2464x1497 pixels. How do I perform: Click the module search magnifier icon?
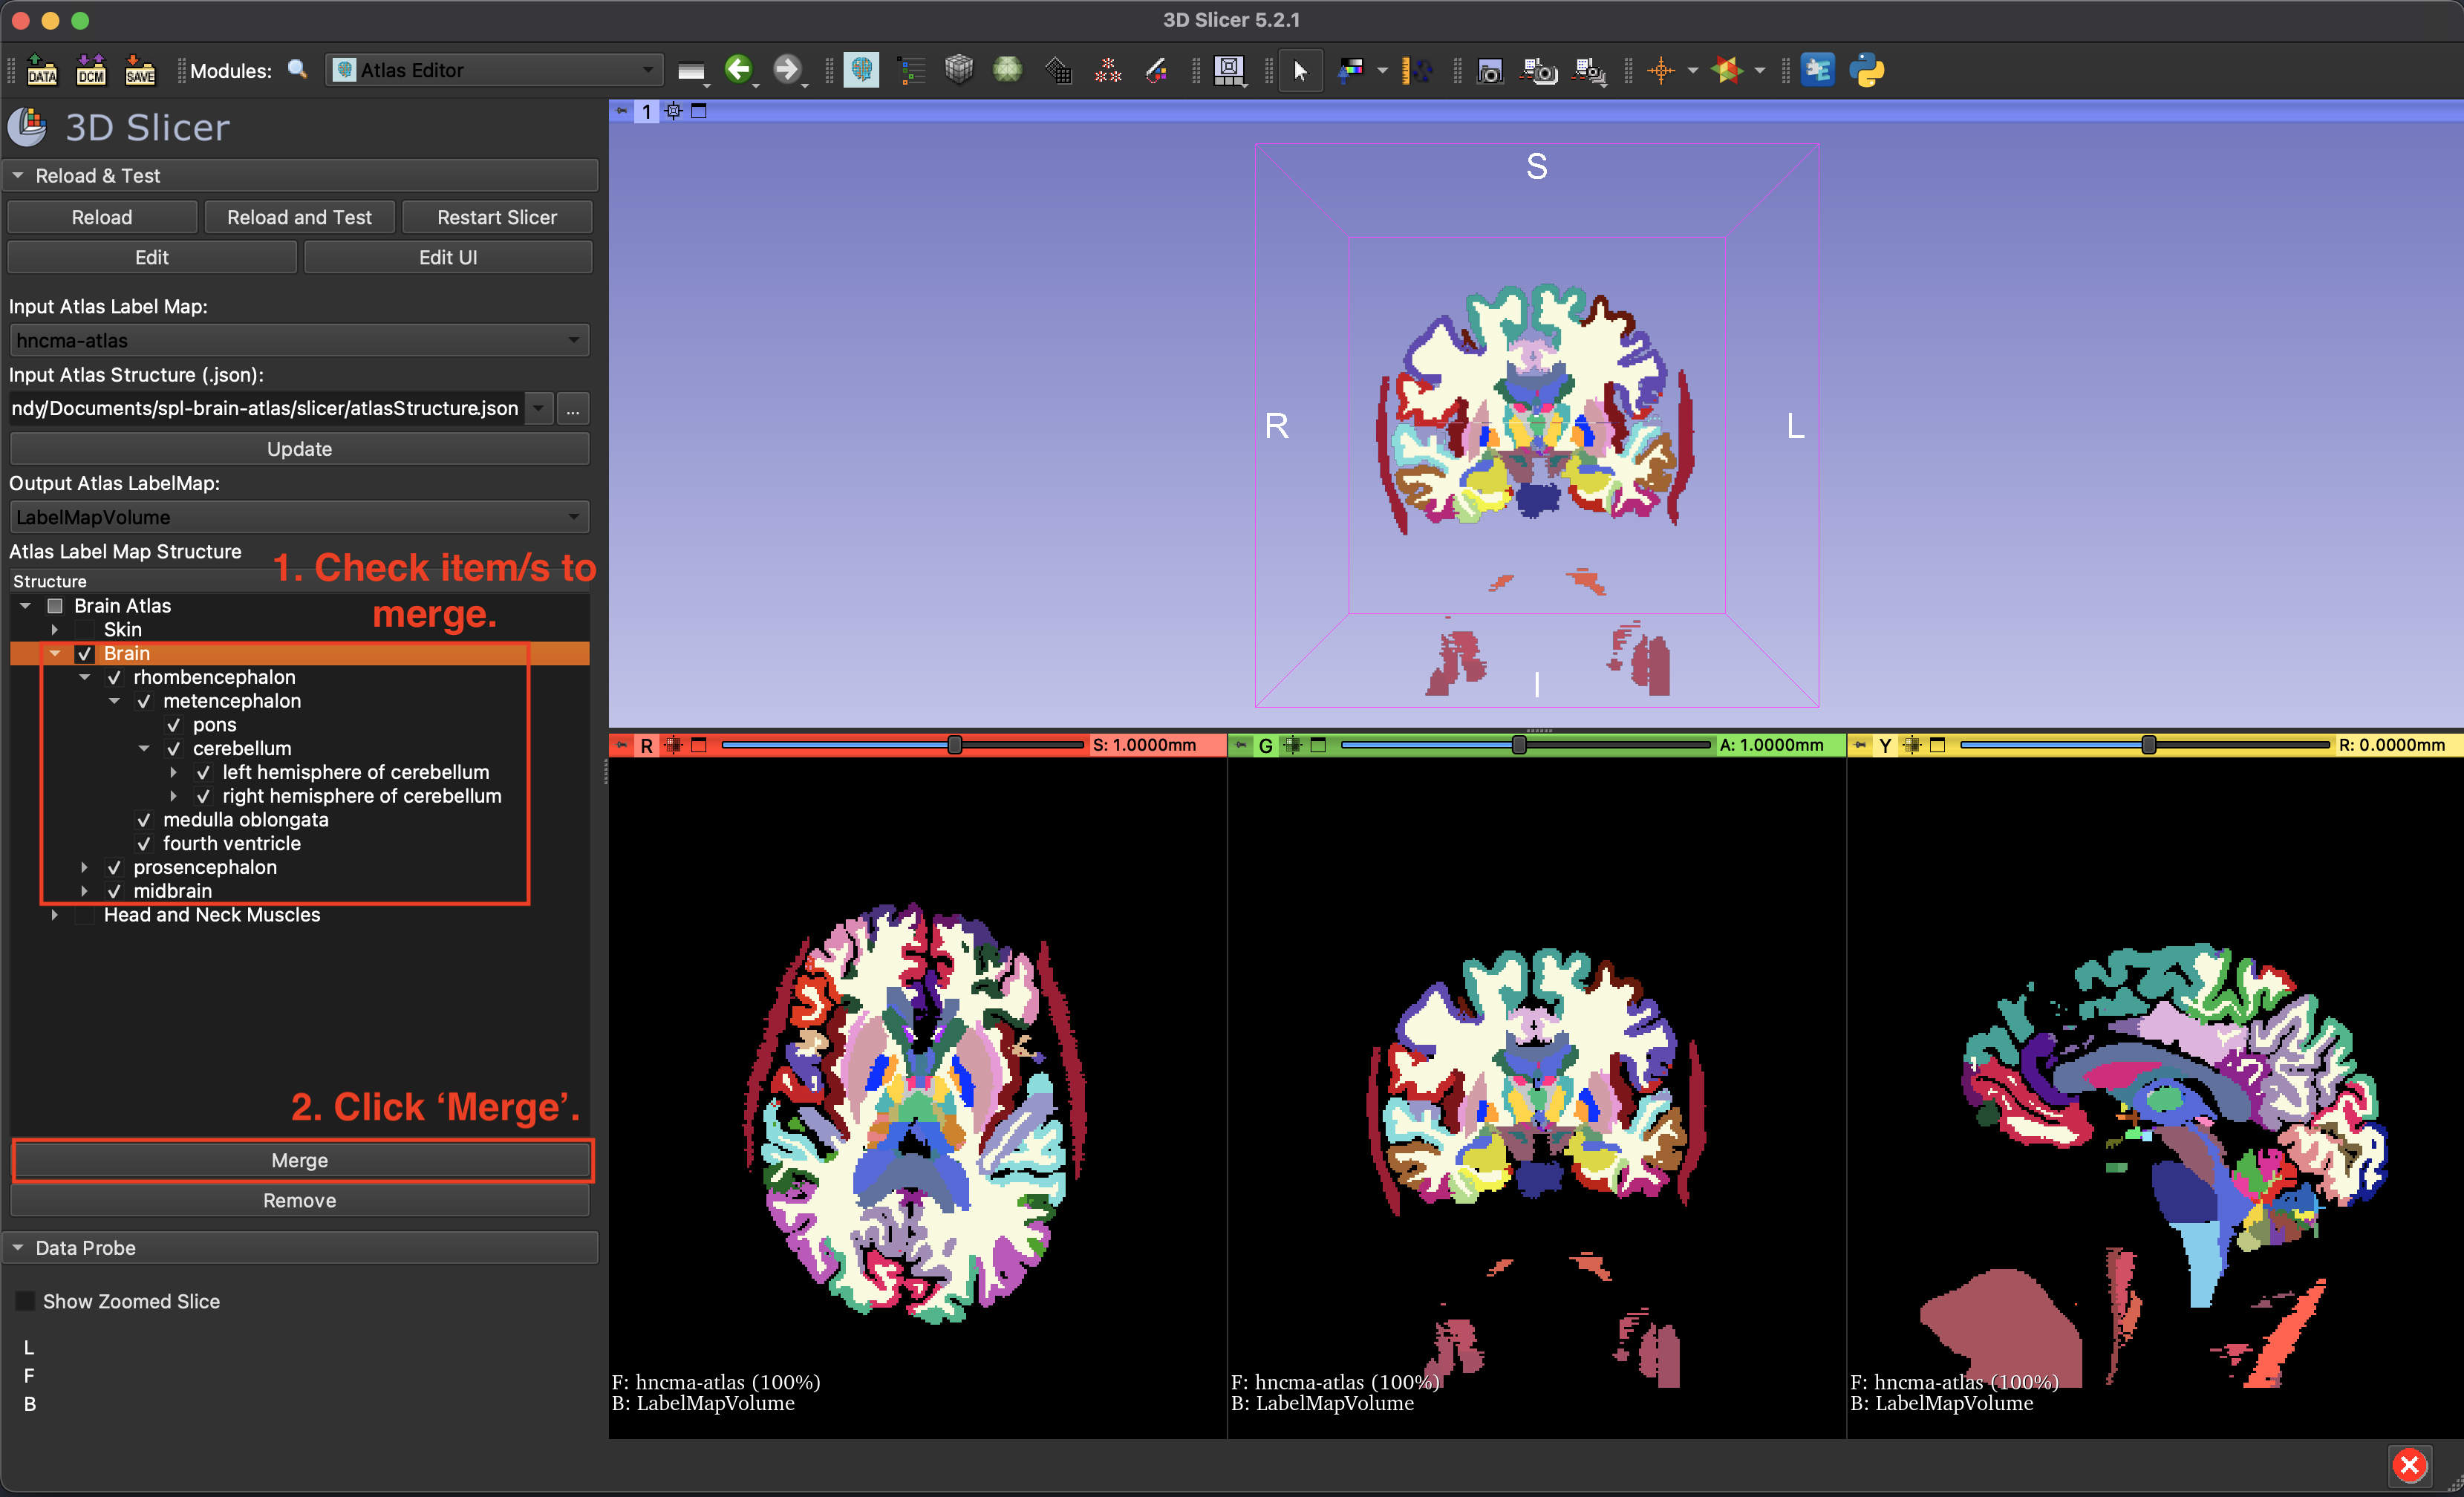click(x=297, y=70)
